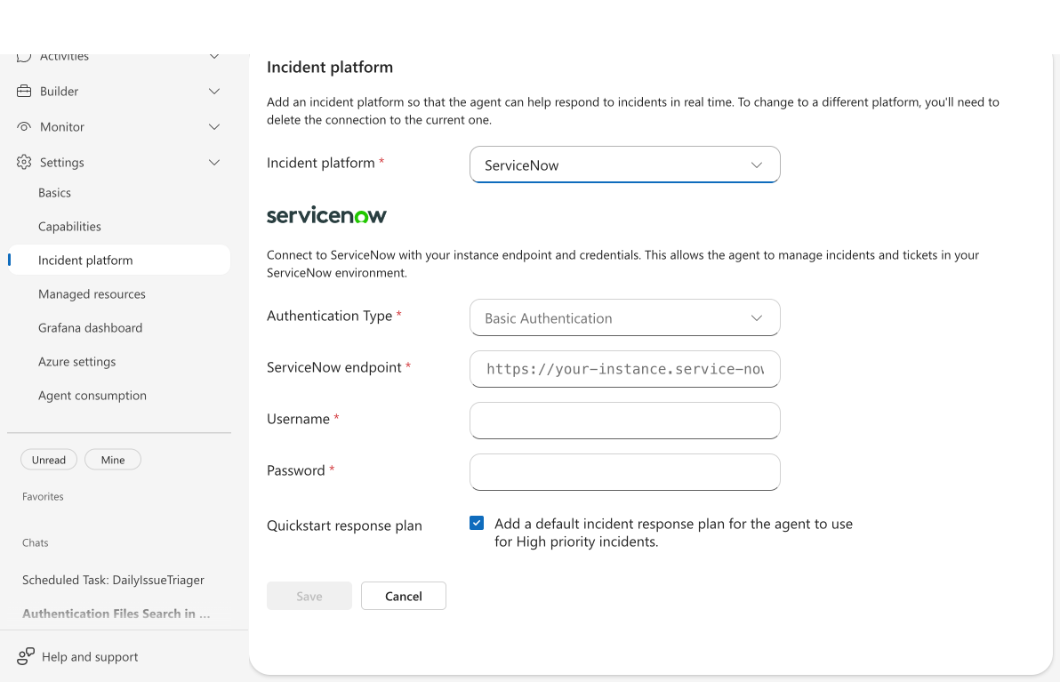This screenshot has width=1060, height=682.
Task: Expand the Builder section chevron
Action: pos(214,92)
